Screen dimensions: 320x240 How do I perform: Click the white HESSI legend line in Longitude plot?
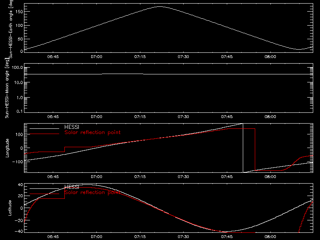[44, 128]
